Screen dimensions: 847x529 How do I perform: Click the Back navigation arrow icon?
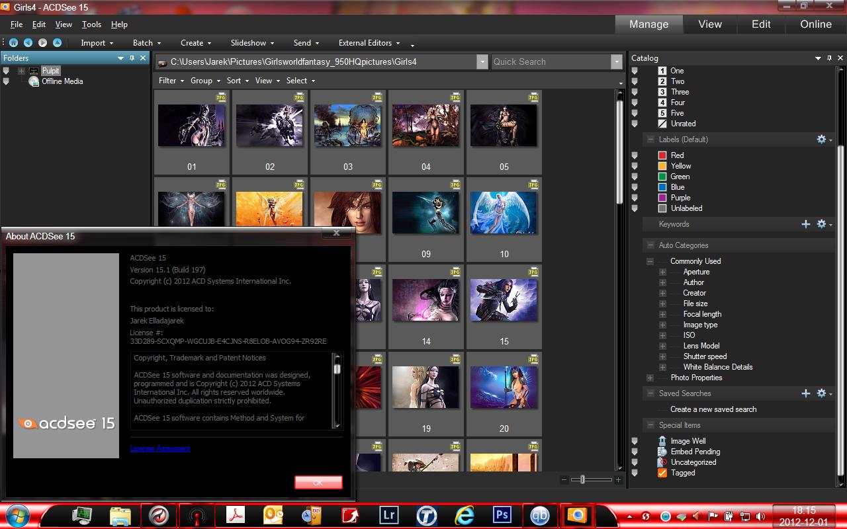click(x=28, y=42)
